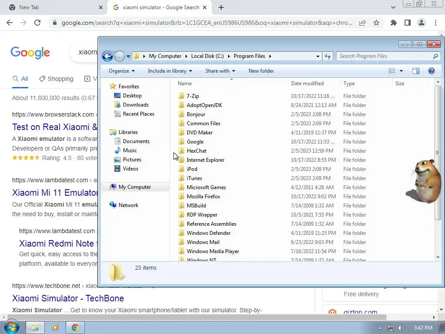The height and width of the screenshot is (334, 445).
Task: Select the DVD Maker folder icon
Action: [181, 132]
